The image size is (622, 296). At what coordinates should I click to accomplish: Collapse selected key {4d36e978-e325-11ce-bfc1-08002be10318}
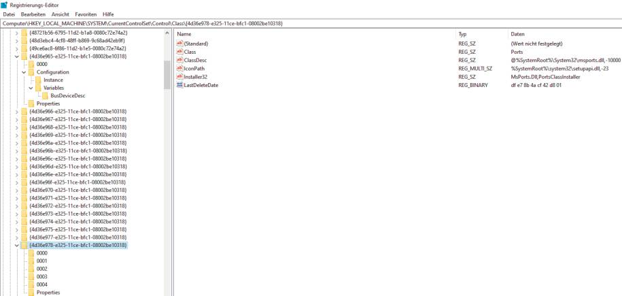click(17, 246)
